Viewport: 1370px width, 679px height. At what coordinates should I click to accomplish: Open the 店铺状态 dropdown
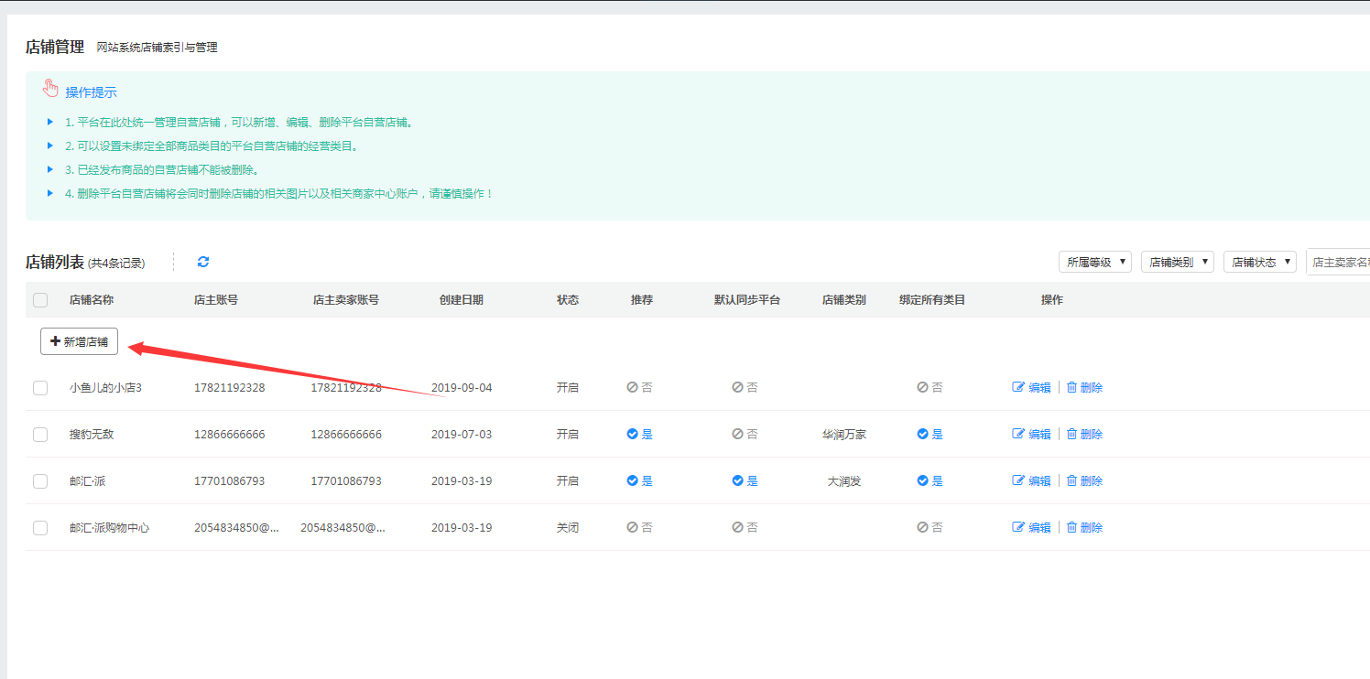1259,262
